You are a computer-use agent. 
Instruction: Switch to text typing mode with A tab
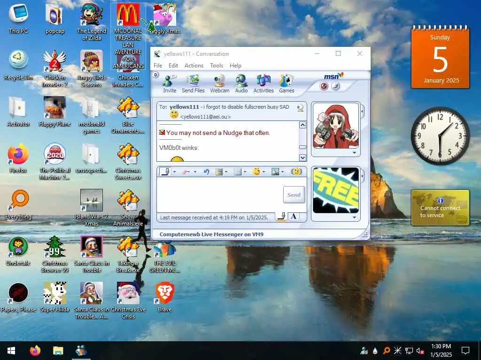click(293, 217)
